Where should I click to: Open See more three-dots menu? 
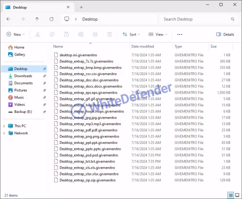pyautogui.click(x=179, y=34)
